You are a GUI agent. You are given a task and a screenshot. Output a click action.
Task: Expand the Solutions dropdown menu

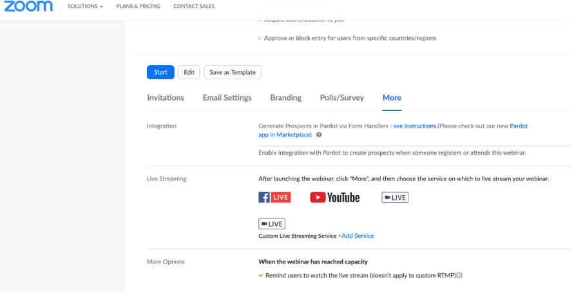coord(86,6)
